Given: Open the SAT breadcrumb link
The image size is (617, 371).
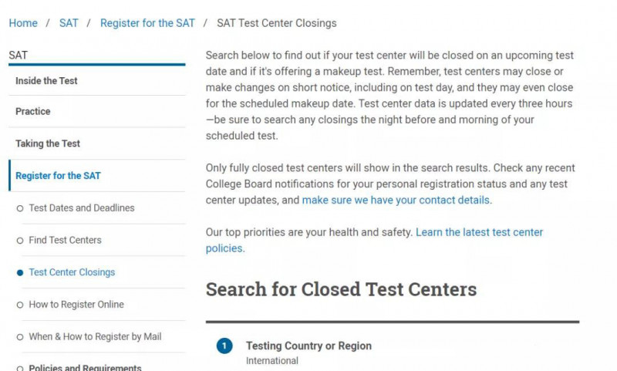Looking at the screenshot, I should 69,23.
